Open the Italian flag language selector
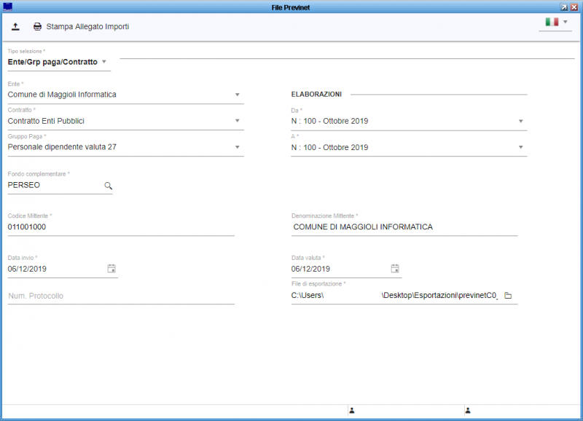The height and width of the screenshot is (421, 583). (555, 23)
